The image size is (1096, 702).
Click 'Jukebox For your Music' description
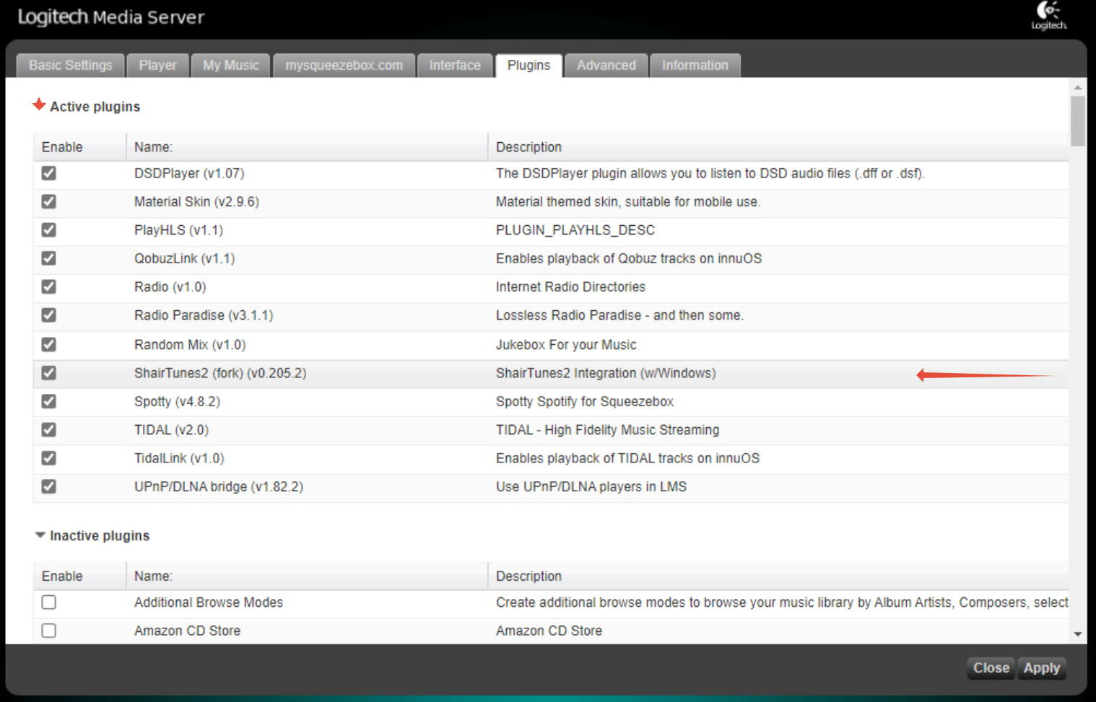(x=566, y=345)
